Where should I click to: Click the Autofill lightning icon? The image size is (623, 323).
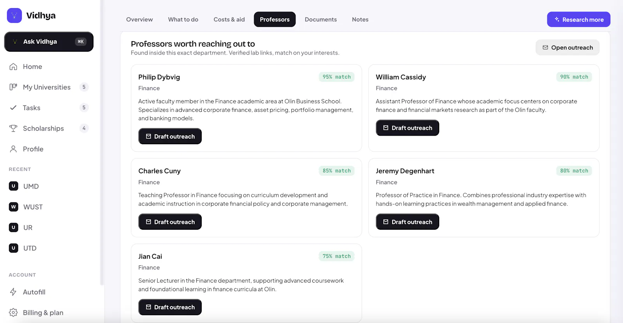[x=13, y=292]
